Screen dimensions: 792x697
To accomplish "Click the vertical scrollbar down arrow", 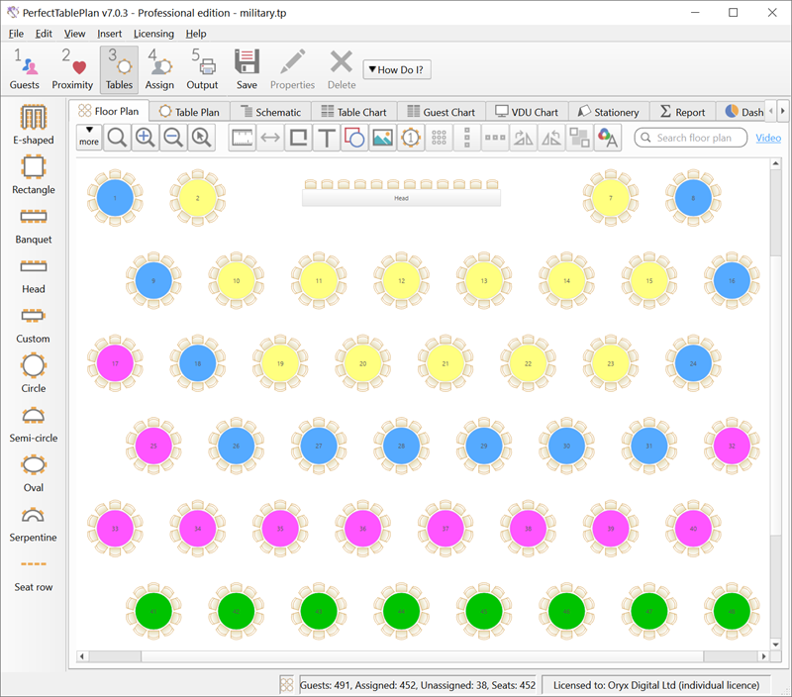I will [x=776, y=644].
